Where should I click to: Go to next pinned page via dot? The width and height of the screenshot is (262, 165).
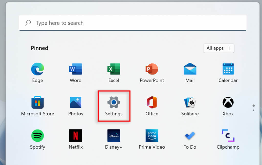click(254, 110)
